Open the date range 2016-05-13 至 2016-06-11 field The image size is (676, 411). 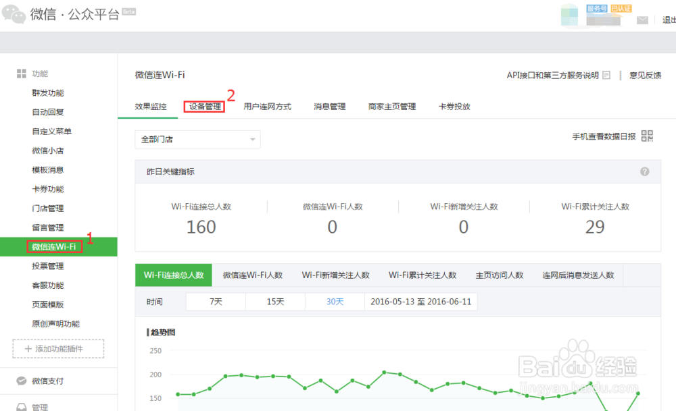(x=420, y=302)
